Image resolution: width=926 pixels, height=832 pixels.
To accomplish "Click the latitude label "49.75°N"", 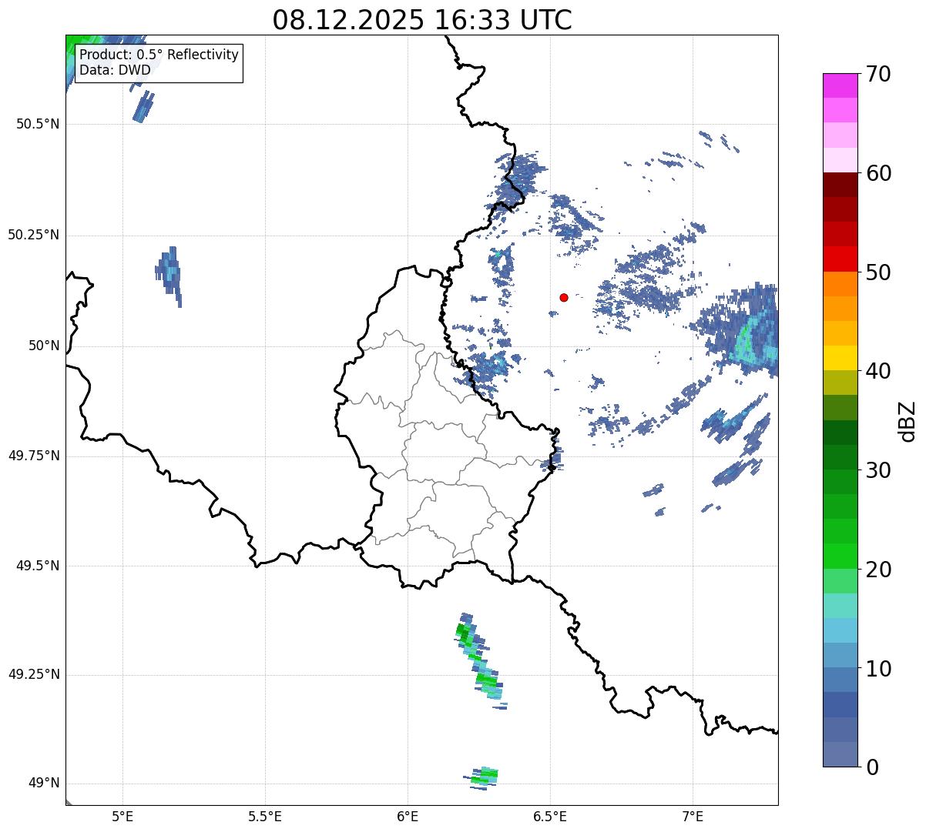I will [34, 456].
